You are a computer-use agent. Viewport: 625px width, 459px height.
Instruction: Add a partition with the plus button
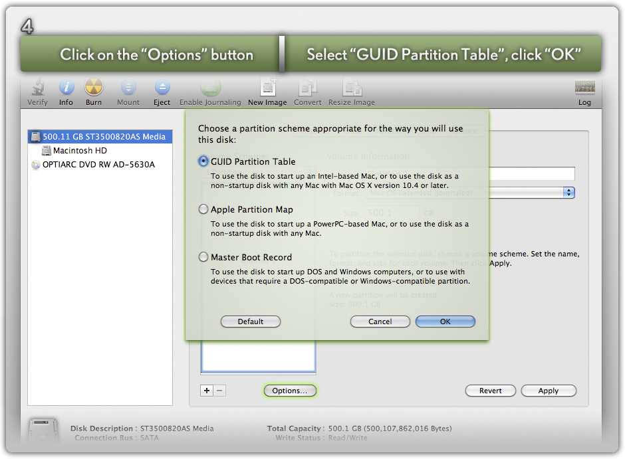point(207,391)
